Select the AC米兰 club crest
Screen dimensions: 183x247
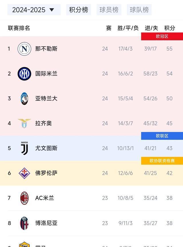pos(24,198)
